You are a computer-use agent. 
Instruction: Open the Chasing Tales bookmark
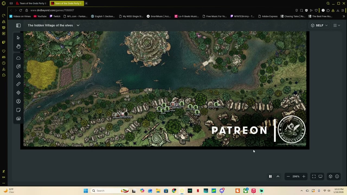(x=293, y=16)
